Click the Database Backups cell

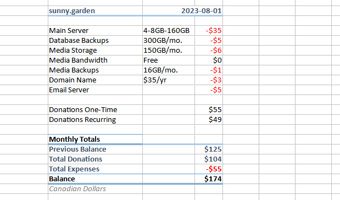(x=95, y=40)
